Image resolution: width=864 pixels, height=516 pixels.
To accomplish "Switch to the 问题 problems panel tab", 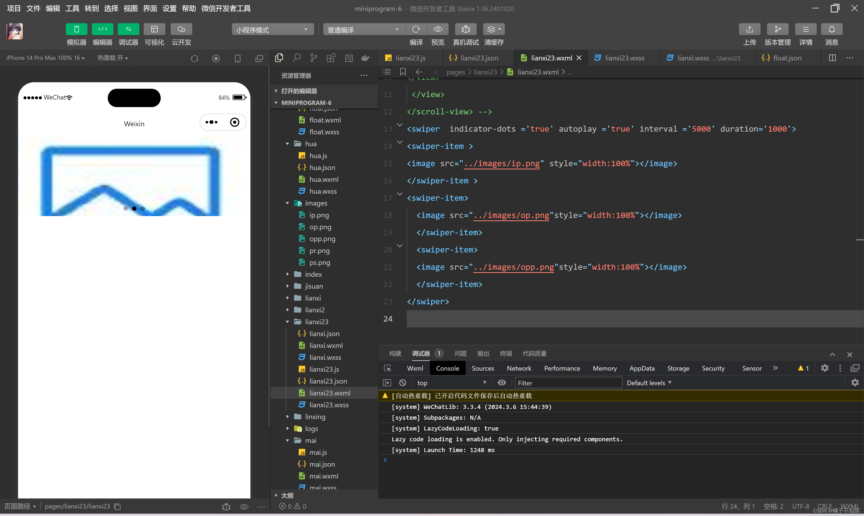I will (460, 354).
